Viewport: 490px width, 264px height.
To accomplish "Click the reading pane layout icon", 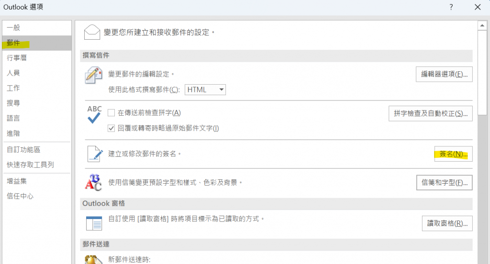I will tap(94, 223).
